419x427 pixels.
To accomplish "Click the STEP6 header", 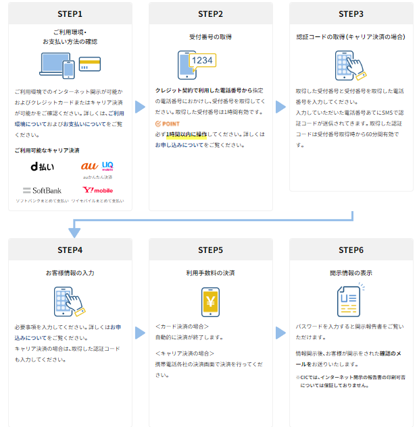I will point(351,250).
